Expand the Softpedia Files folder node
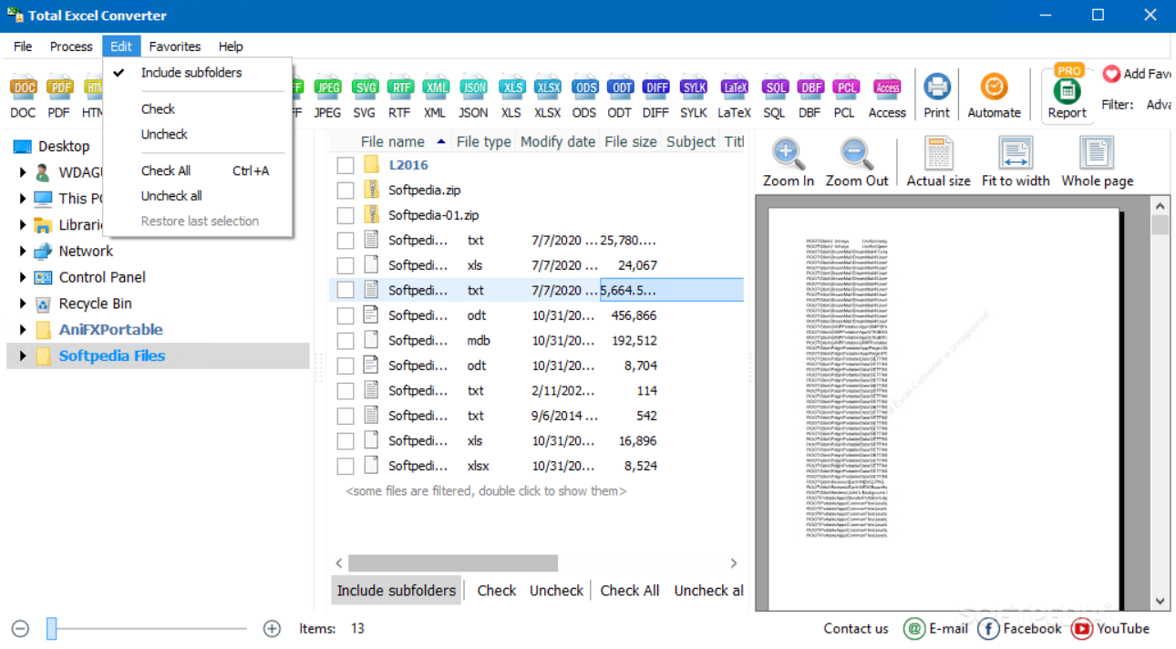The width and height of the screenshot is (1176, 649). point(23,356)
